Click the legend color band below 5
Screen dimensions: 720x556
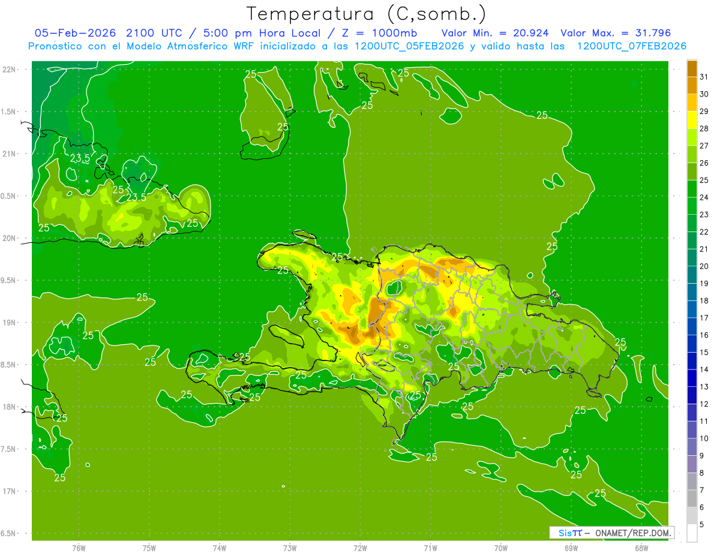692,533
